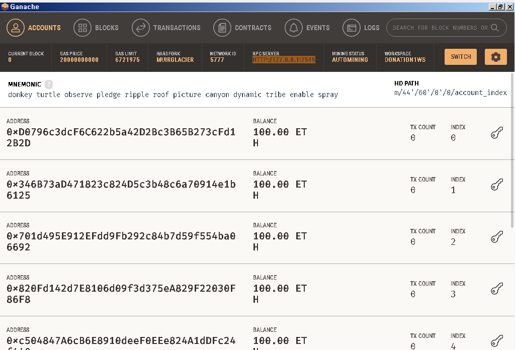Screen dimensions: 515x350
Task: Click the gas price value 20000000000
Action: pos(79,60)
